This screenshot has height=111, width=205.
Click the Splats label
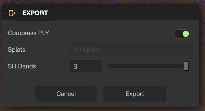[x=16, y=50]
